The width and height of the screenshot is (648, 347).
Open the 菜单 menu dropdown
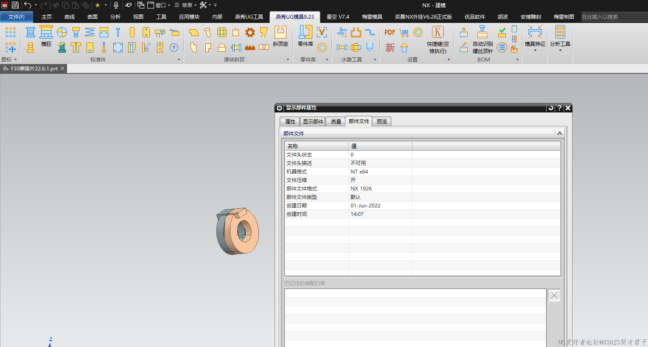(x=186, y=5)
